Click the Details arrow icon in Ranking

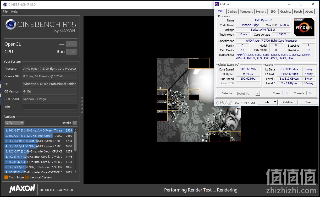[x=75, y=123]
